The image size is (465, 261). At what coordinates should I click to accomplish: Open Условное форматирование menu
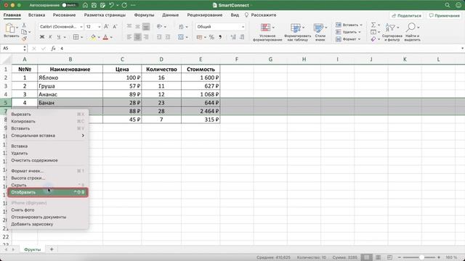[267, 32]
